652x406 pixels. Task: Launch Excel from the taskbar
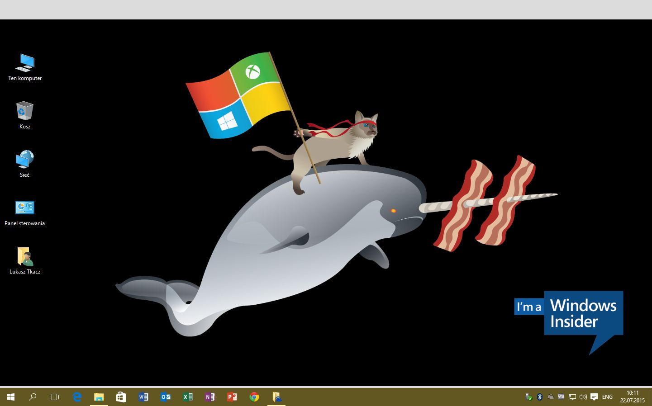188,397
